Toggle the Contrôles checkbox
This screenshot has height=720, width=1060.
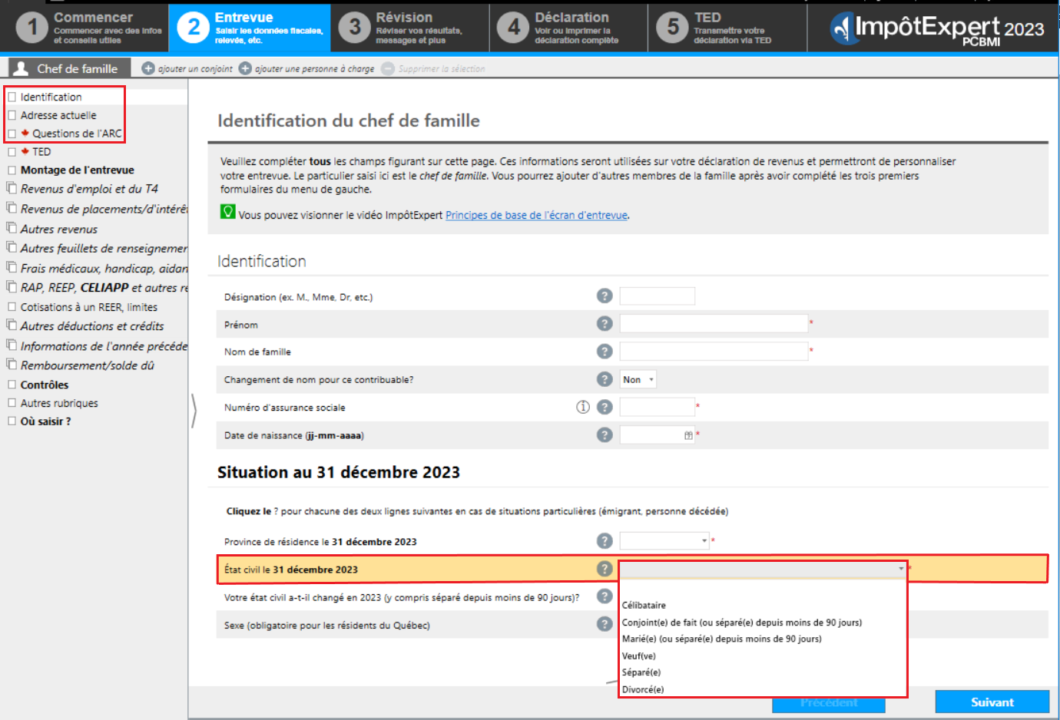(x=12, y=385)
